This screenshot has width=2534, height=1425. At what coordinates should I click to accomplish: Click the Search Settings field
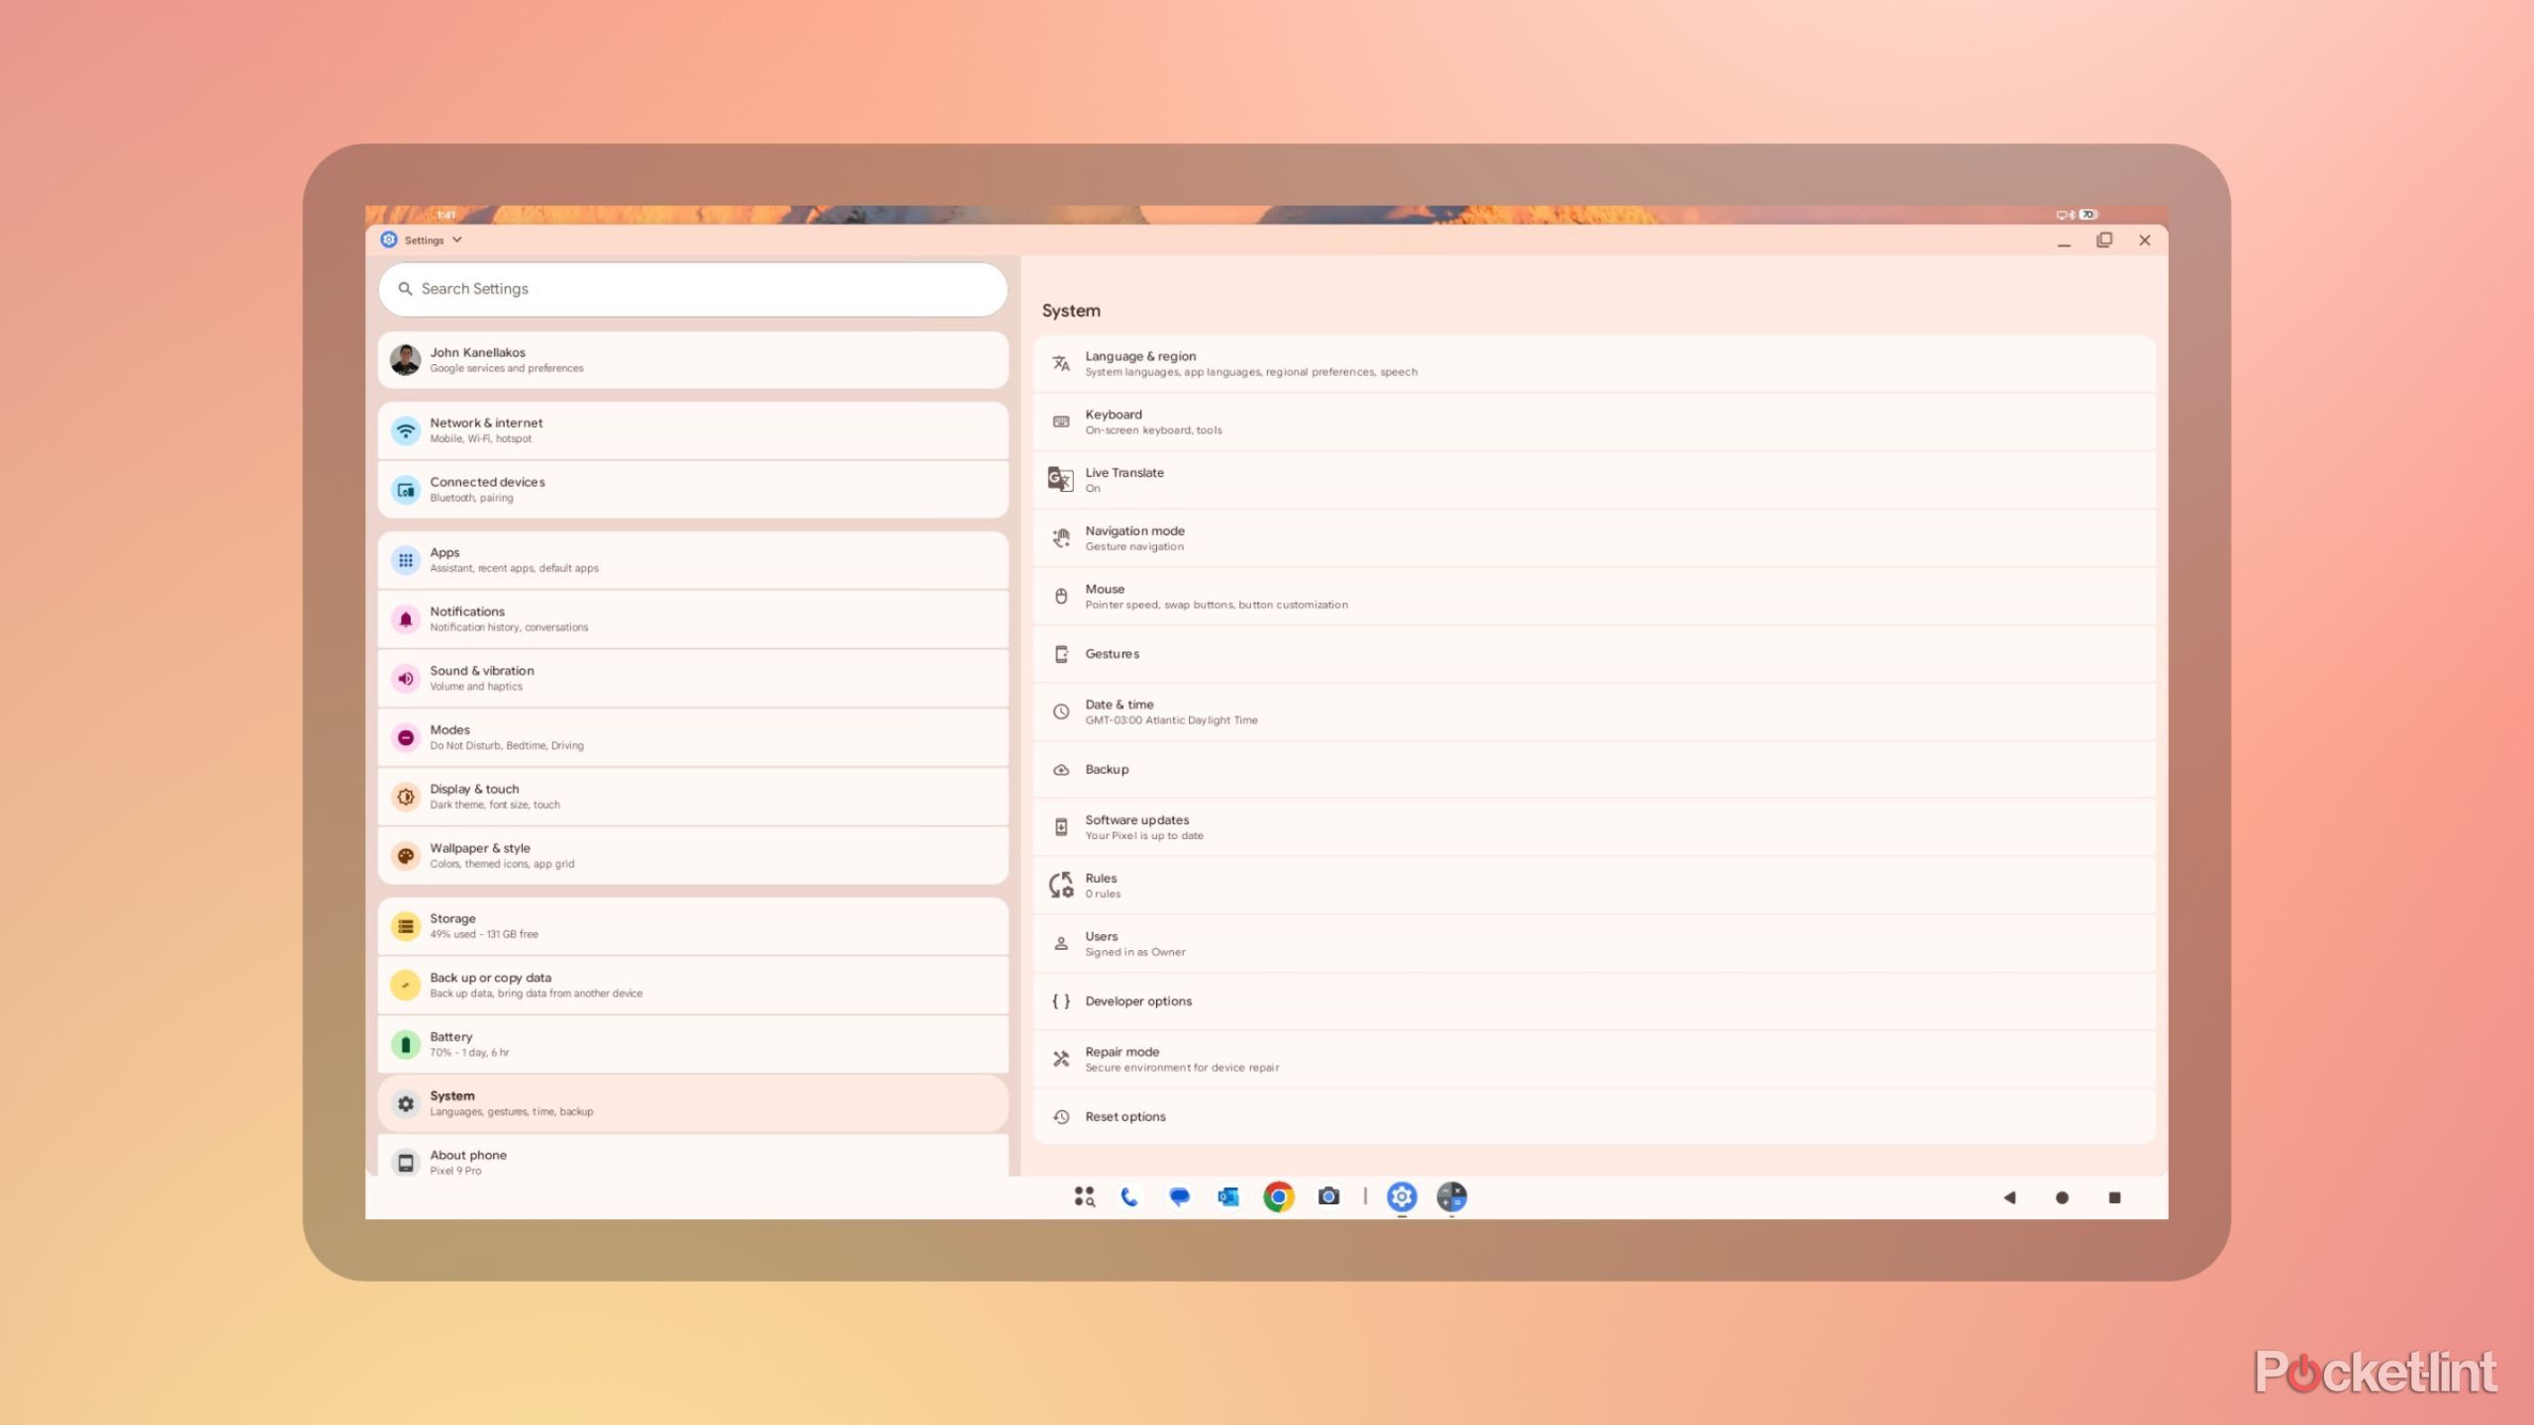click(693, 289)
